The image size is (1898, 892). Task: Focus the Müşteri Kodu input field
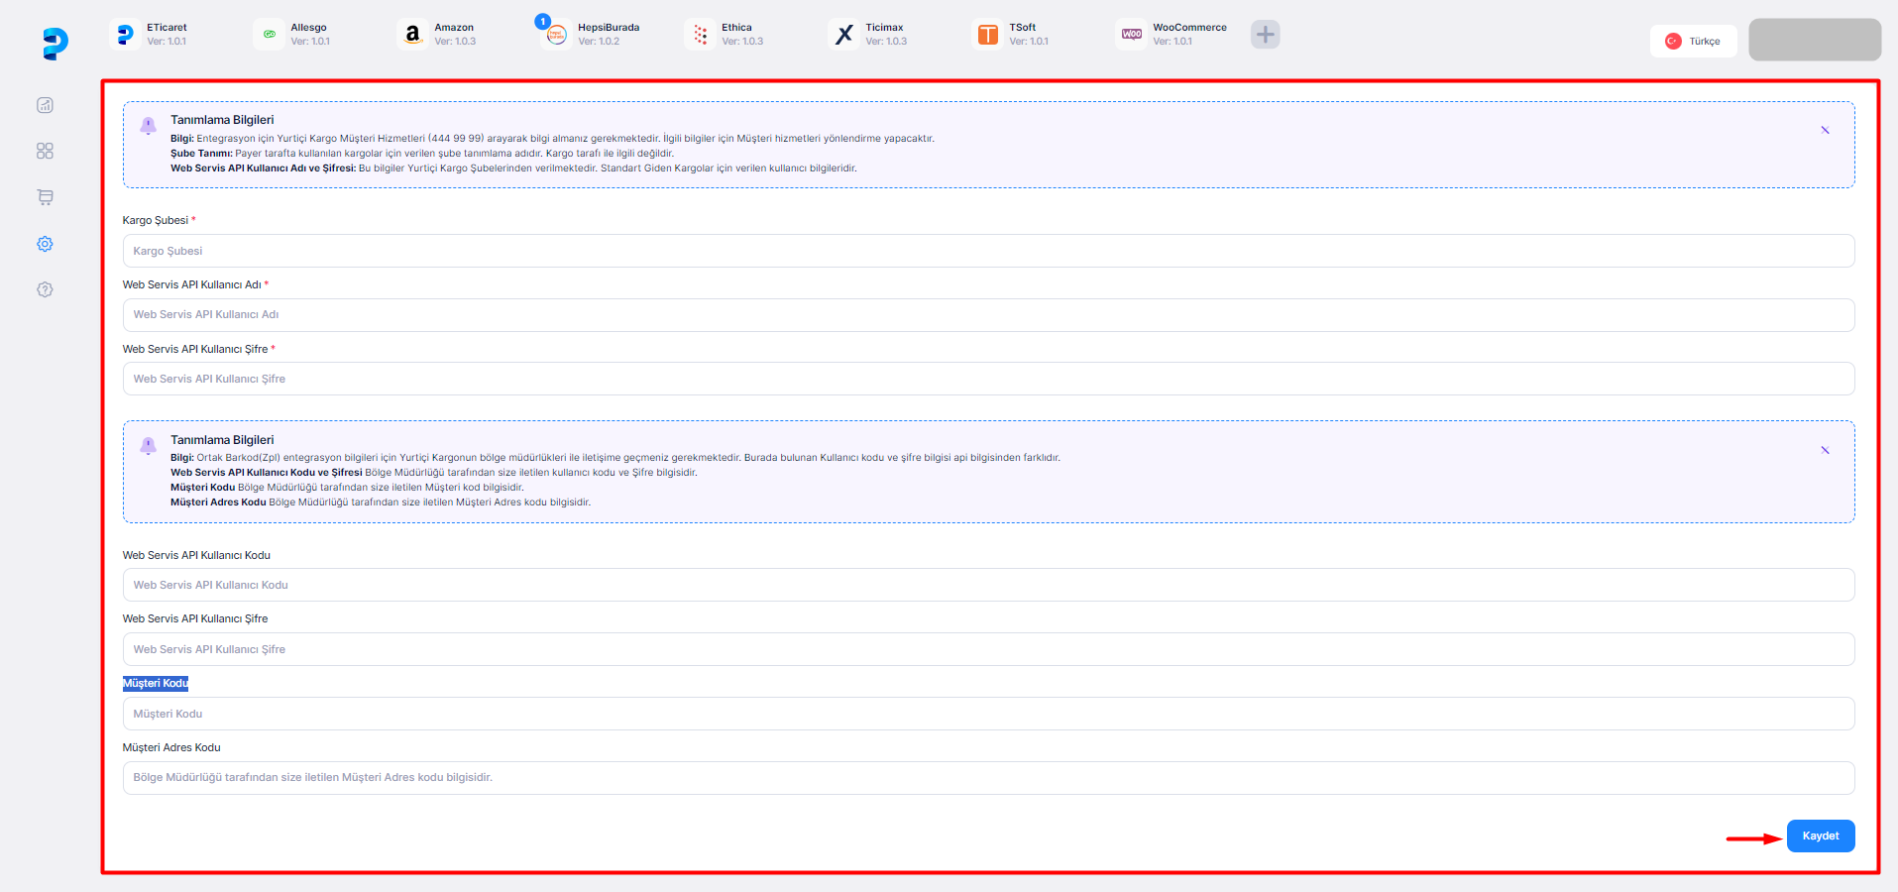(x=988, y=714)
